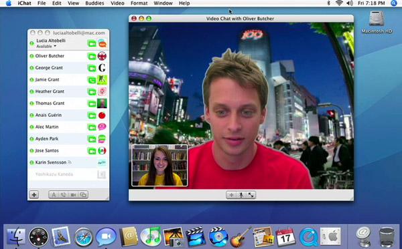Click Jose Santos's video camera icon
402x249 pixels.
coord(92,151)
